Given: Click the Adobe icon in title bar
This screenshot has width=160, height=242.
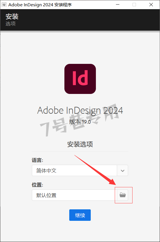Looking at the screenshot, I should 4,5.
